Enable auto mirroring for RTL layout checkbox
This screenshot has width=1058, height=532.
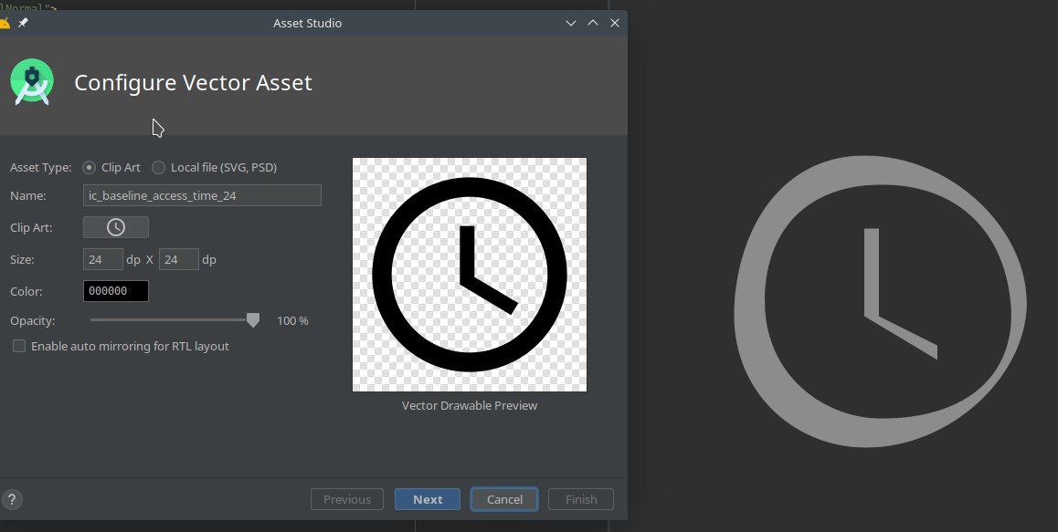click(19, 346)
